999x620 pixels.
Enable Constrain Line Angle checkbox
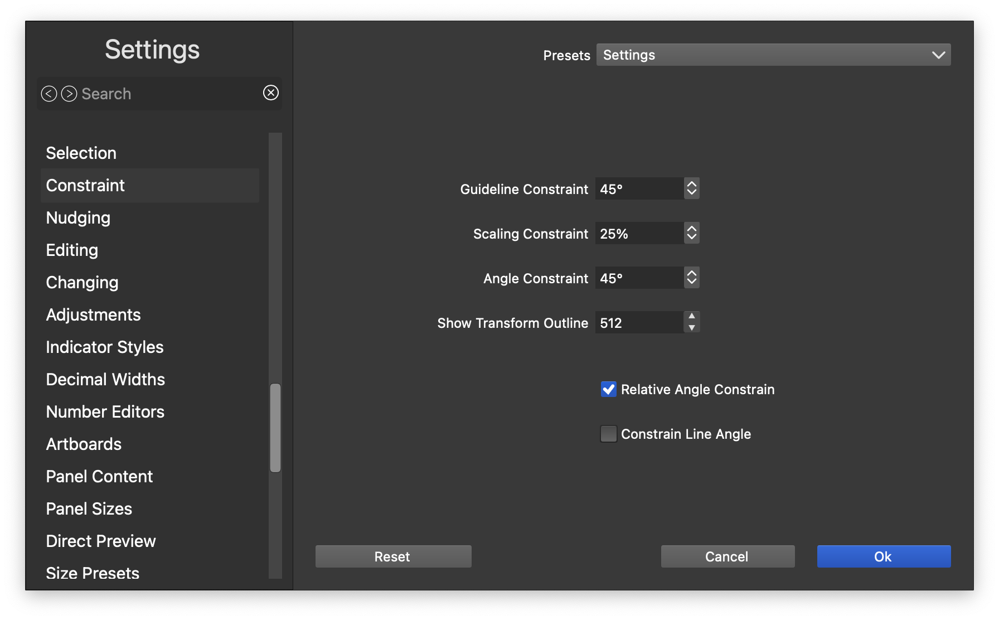pos(608,434)
